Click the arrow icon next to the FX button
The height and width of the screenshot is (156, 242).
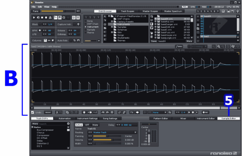[137, 112]
